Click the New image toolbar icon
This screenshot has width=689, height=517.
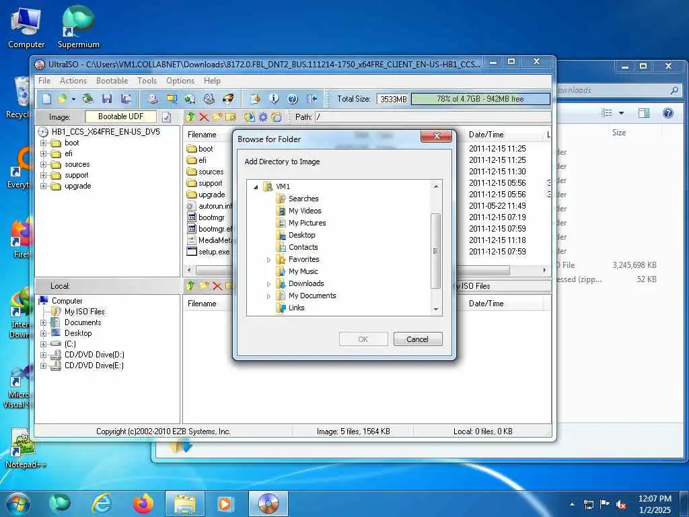tap(46, 99)
